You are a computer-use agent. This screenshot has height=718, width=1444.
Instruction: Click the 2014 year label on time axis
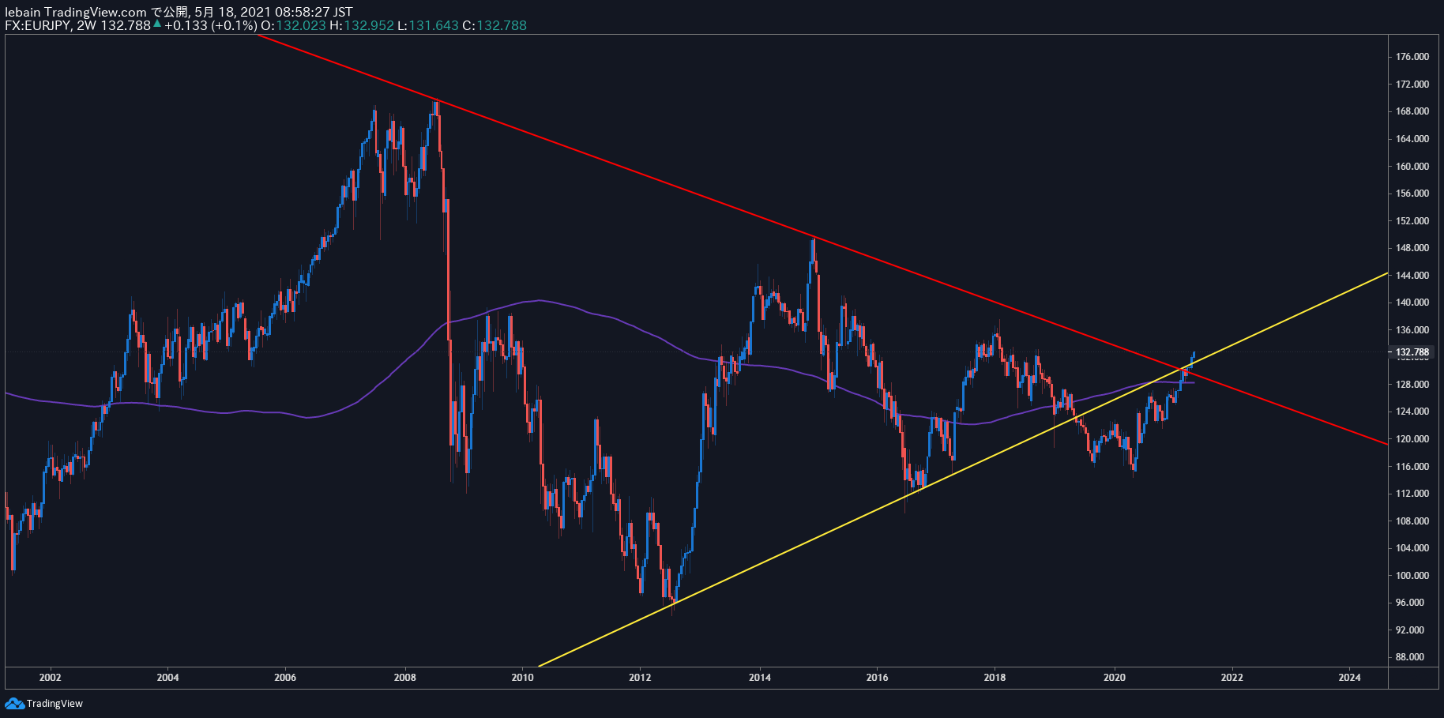point(760,677)
